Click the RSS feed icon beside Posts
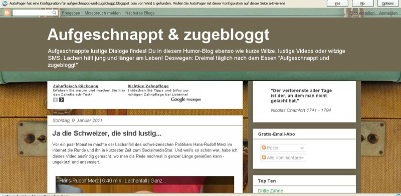Viewport: 401px width, 196px height. point(264,148)
